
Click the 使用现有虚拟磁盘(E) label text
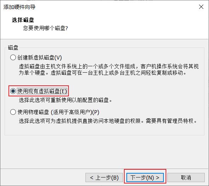pos(42,91)
